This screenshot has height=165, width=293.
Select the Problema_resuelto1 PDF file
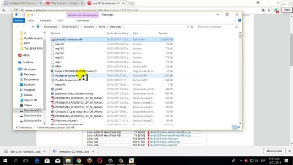(x=112, y=121)
